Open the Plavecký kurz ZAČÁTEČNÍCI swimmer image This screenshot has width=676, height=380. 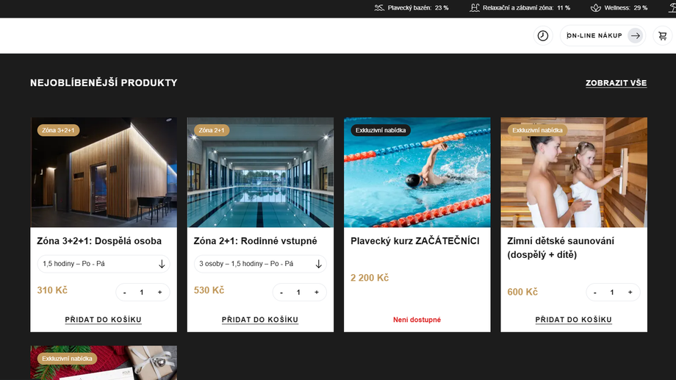pos(417,173)
